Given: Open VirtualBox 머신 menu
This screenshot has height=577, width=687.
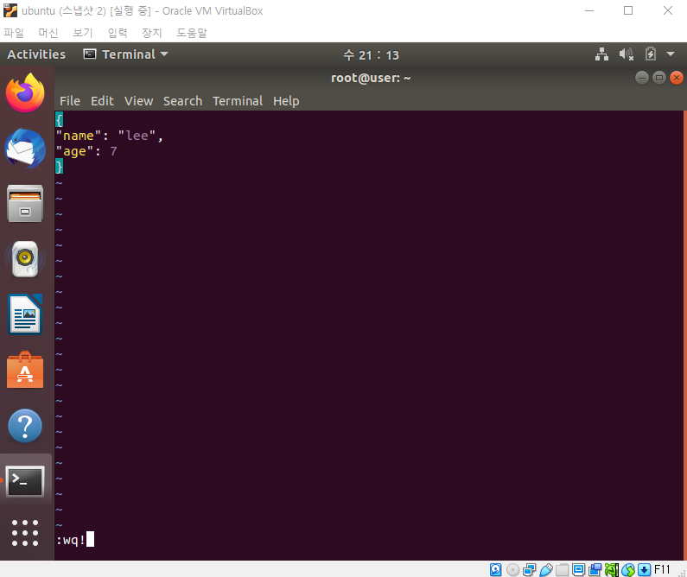Looking at the screenshot, I should click(48, 33).
